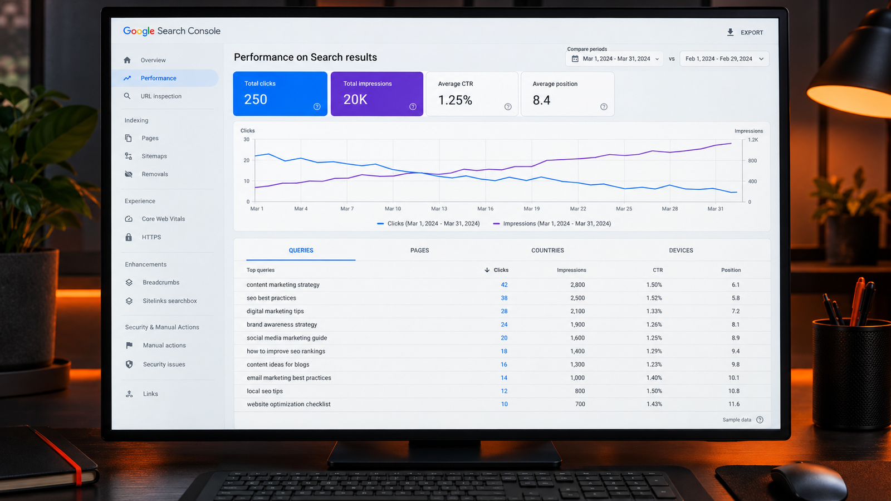
Task: Click the EXPORT button label
Action: pyautogui.click(x=752, y=33)
